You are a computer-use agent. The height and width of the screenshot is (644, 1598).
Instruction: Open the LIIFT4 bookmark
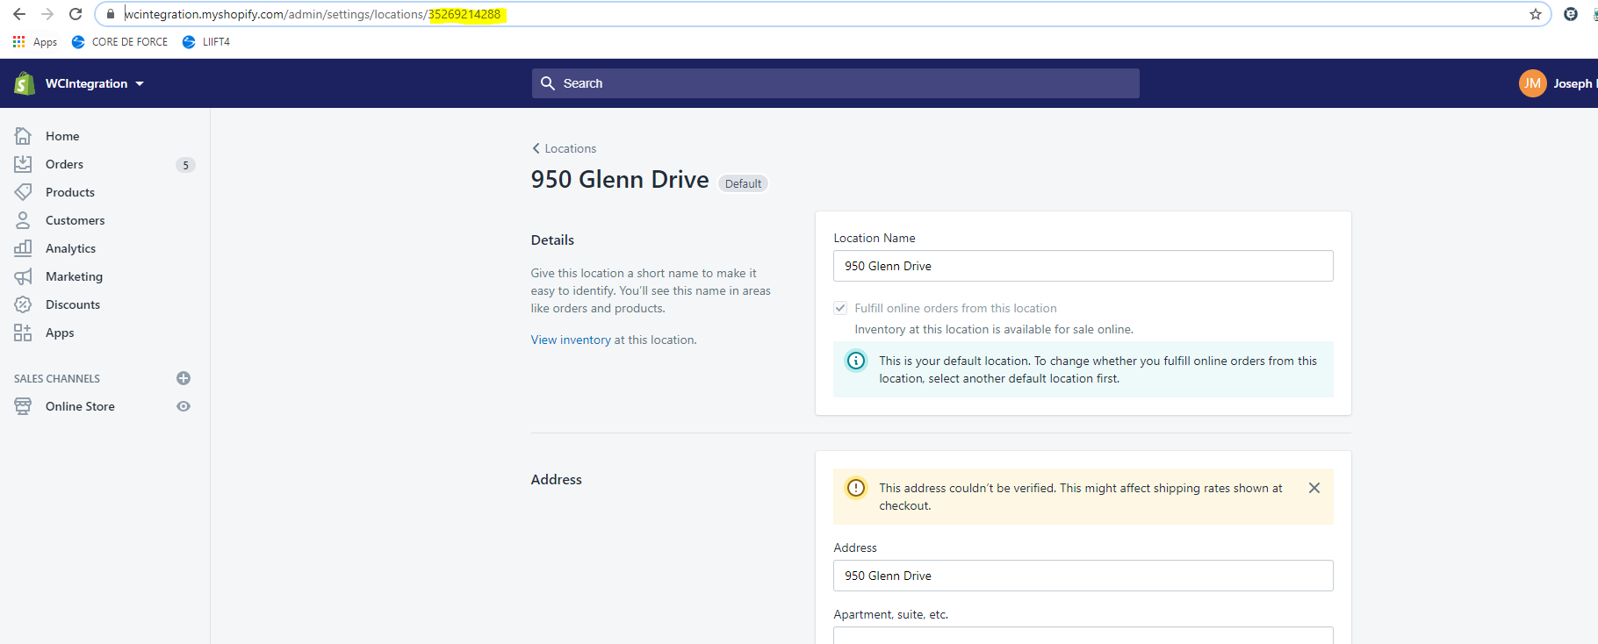[x=206, y=42]
